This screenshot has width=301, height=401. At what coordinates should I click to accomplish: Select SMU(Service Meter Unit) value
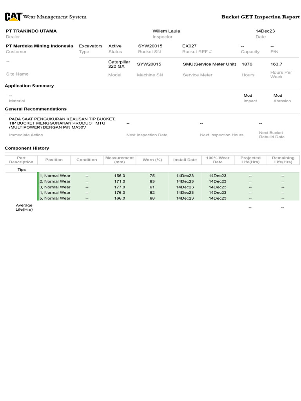pos(209,64)
